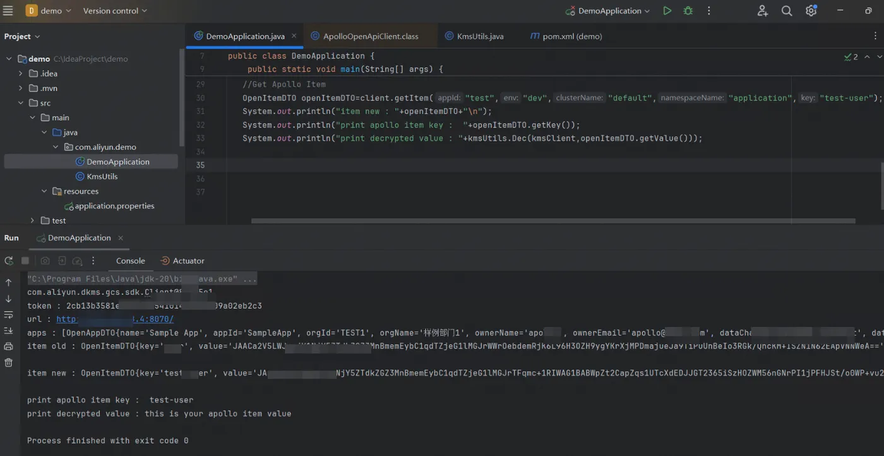The image size is (884, 456).
Task: Expand the test folder
Action: click(x=33, y=220)
